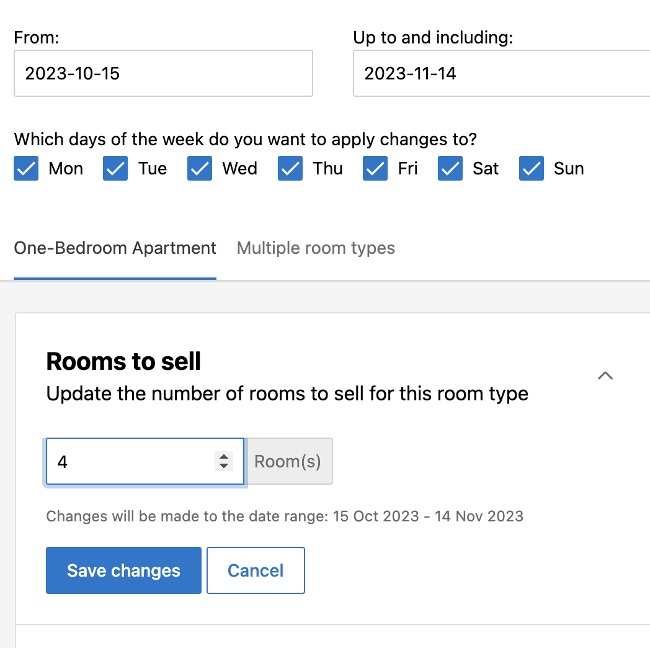The image size is (650, 648).
Task: Click the From date field
Action: point(163,74)
